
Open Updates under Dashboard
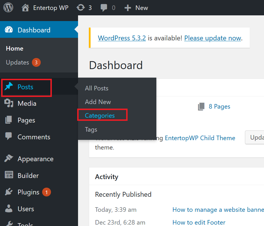[x=17, y=63]
